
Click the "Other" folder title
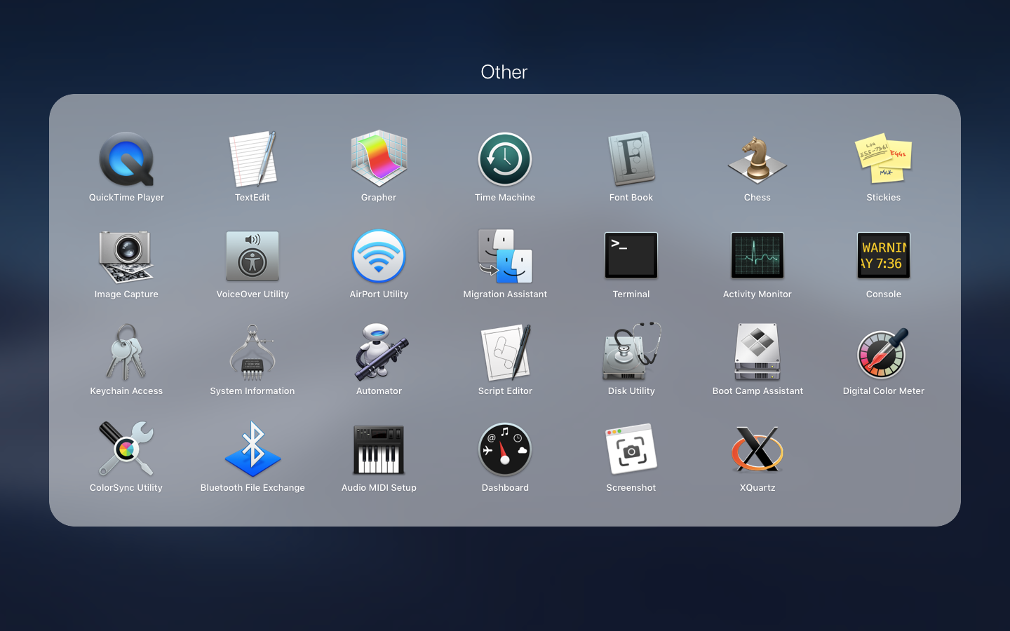pyautogui.click(x=504, y=72)
